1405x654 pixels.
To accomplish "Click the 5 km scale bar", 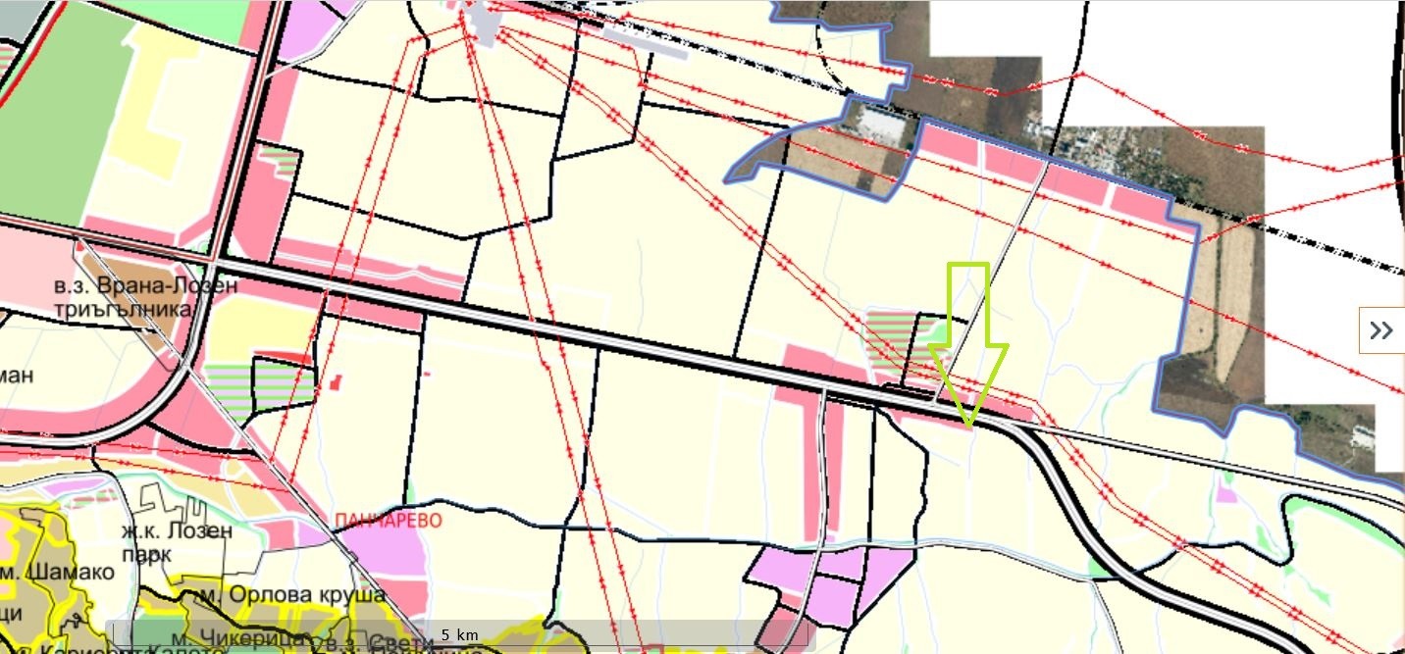I will click(x=459, y=634).
